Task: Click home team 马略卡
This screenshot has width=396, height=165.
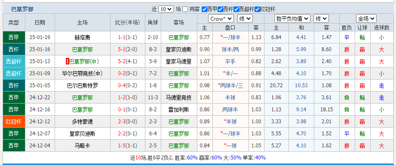Action: [82, 146]
